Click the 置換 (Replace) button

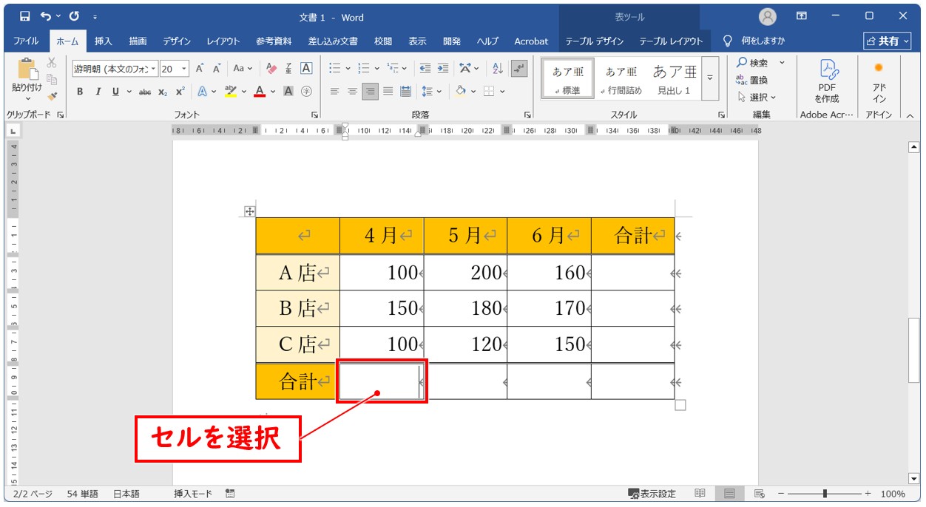752,80
